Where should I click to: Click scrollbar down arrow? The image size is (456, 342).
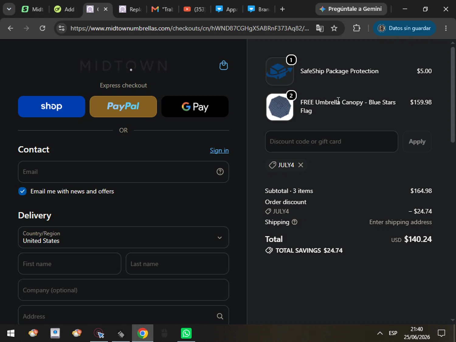coord(453,320)
